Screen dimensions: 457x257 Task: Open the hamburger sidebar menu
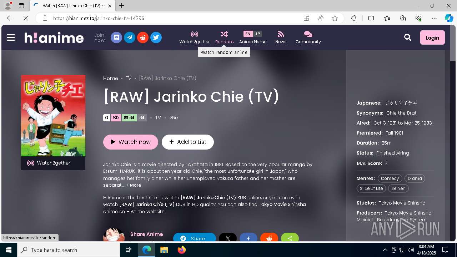coord(11,37)
